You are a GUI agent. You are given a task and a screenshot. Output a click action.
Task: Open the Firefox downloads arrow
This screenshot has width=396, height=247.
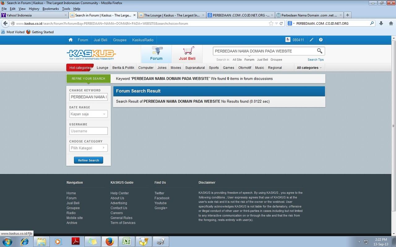click(381, 23)
